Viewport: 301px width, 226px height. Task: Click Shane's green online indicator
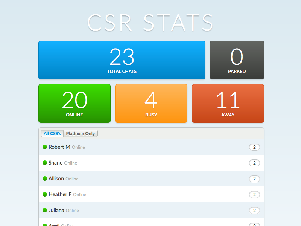(45, 163)
